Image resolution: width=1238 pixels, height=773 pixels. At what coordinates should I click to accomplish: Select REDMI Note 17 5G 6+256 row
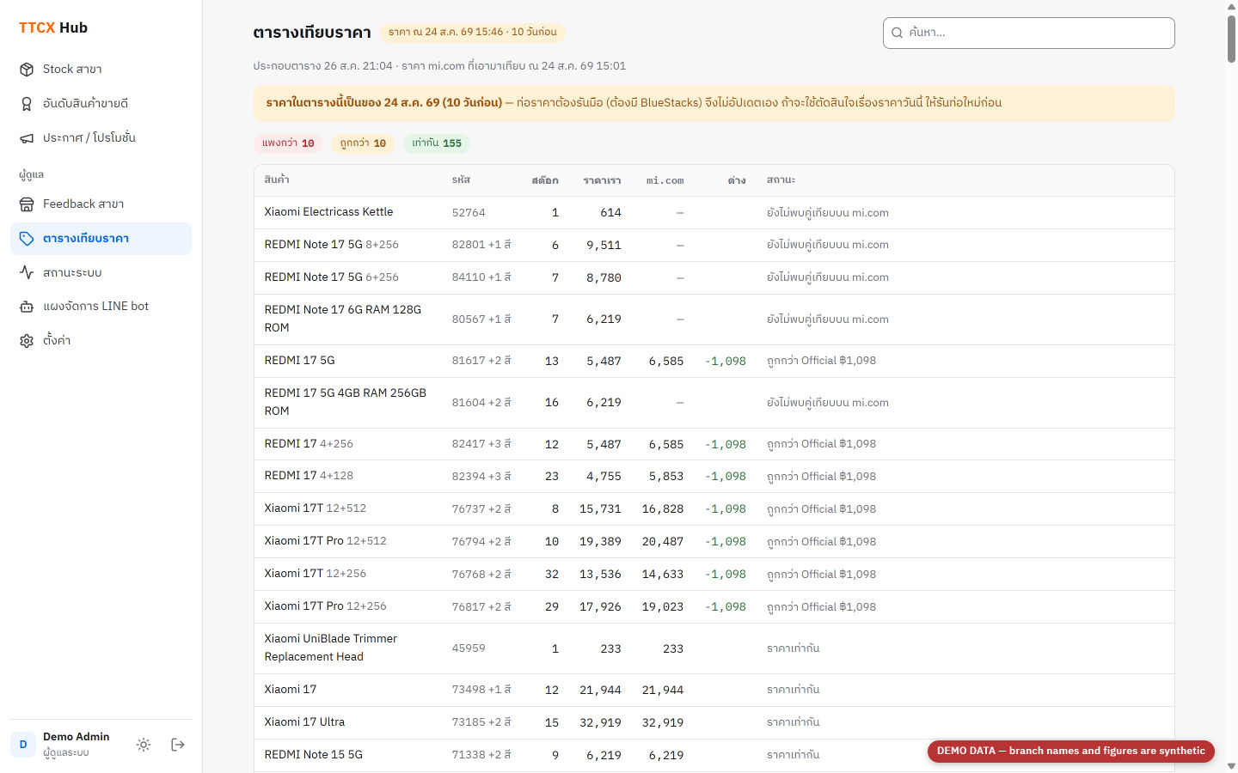coord(714,278)
